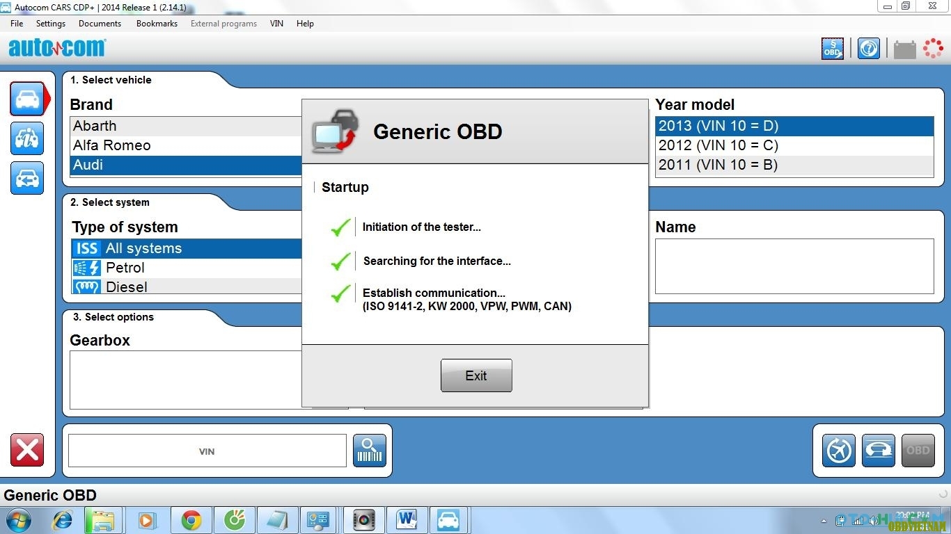The image size is (951, 534).
Task: Open the Help menu
Action: click(x=305, y=23)
